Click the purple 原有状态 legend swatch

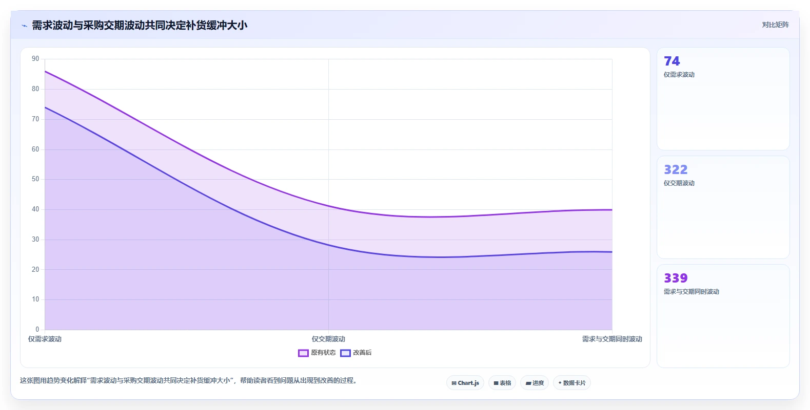303,353
